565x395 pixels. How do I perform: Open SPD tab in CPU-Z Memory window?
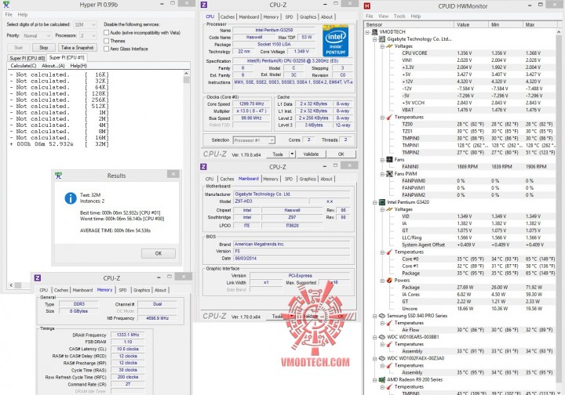(x=123, y=290)
